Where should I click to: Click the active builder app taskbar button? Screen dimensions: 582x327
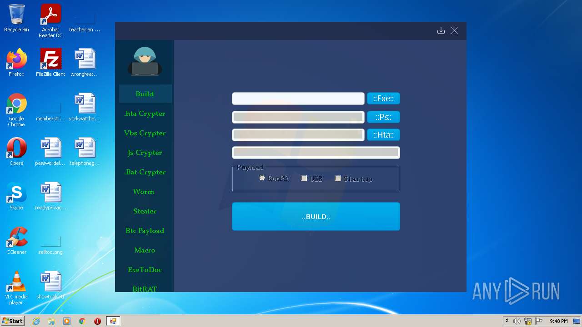click(x=113, y=321)
